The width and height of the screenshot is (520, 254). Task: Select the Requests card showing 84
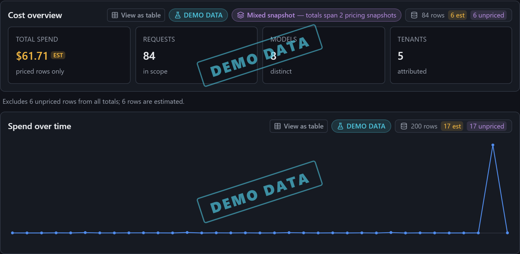pos(197,55)
